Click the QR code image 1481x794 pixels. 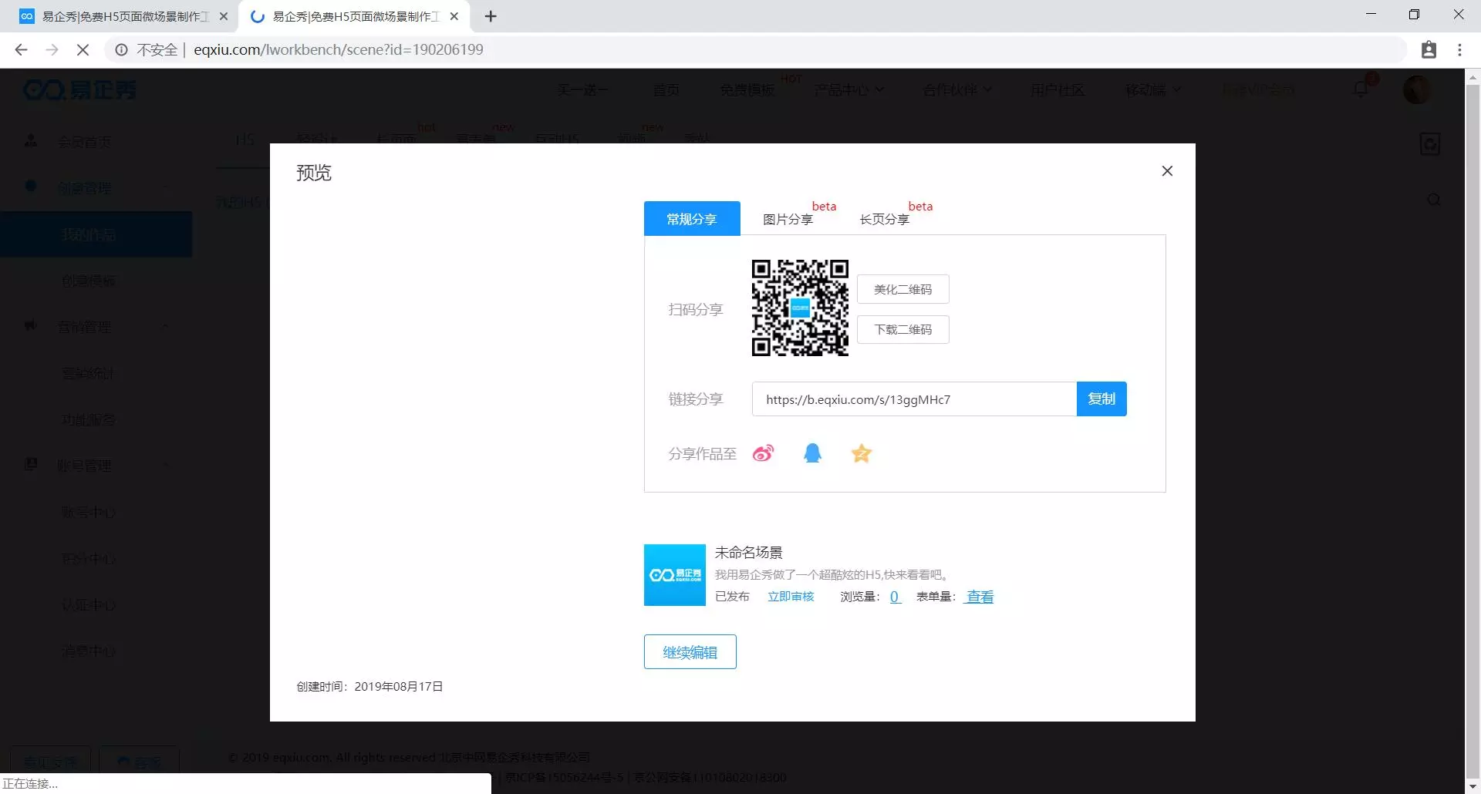click(800, 308)
